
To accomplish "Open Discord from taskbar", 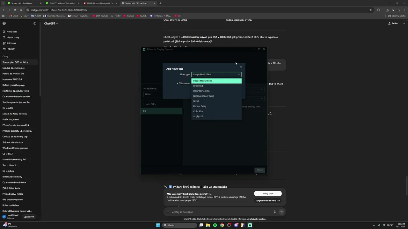I will click(236, 225).
